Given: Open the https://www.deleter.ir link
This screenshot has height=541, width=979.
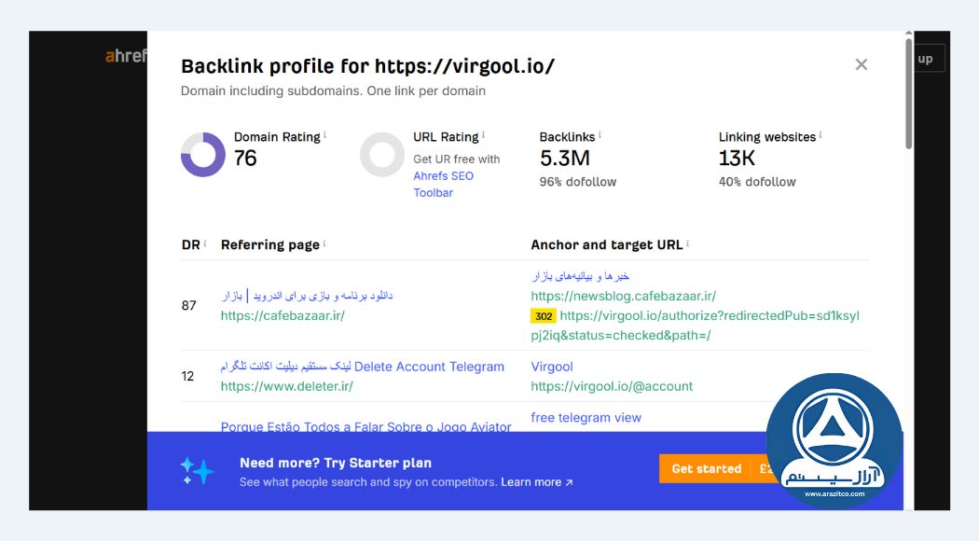Looking at the screenshot, I should pos(285,385).
